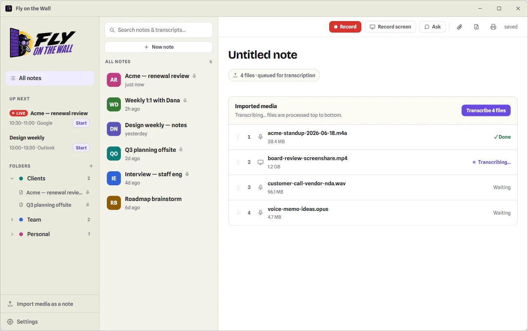Click drag handle of voice-memo-ideas row
This screenshot has height=331, width=528.
(x=238, y=213)
